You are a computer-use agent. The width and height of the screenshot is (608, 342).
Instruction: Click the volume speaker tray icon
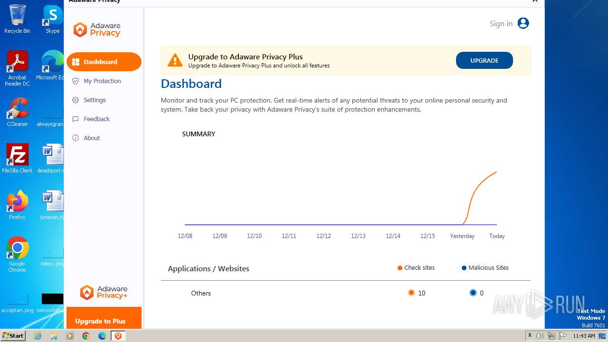[x=540, y=336]
